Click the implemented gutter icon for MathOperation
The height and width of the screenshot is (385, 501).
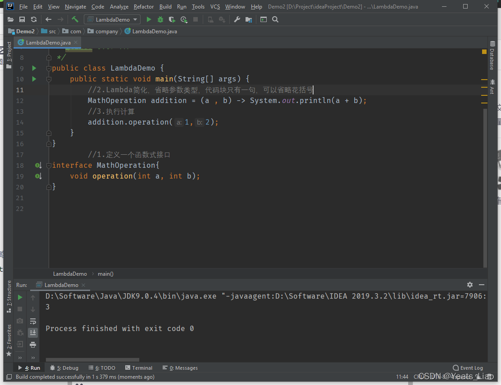38,165
